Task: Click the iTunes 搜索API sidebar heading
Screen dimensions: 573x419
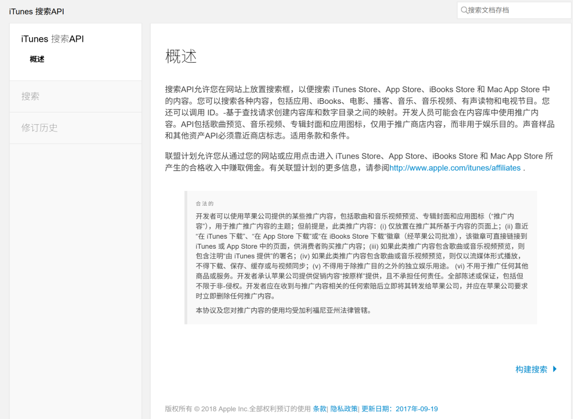Action: pyautogui.click(x=51, y=38)
